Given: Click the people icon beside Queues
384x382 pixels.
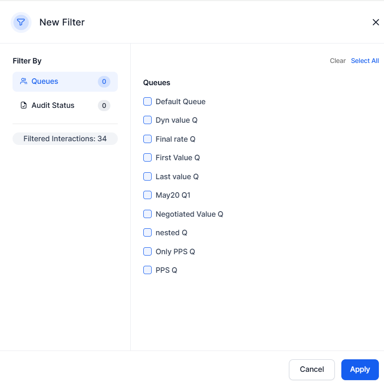Looking at the screenshot, I should [23, 81].
